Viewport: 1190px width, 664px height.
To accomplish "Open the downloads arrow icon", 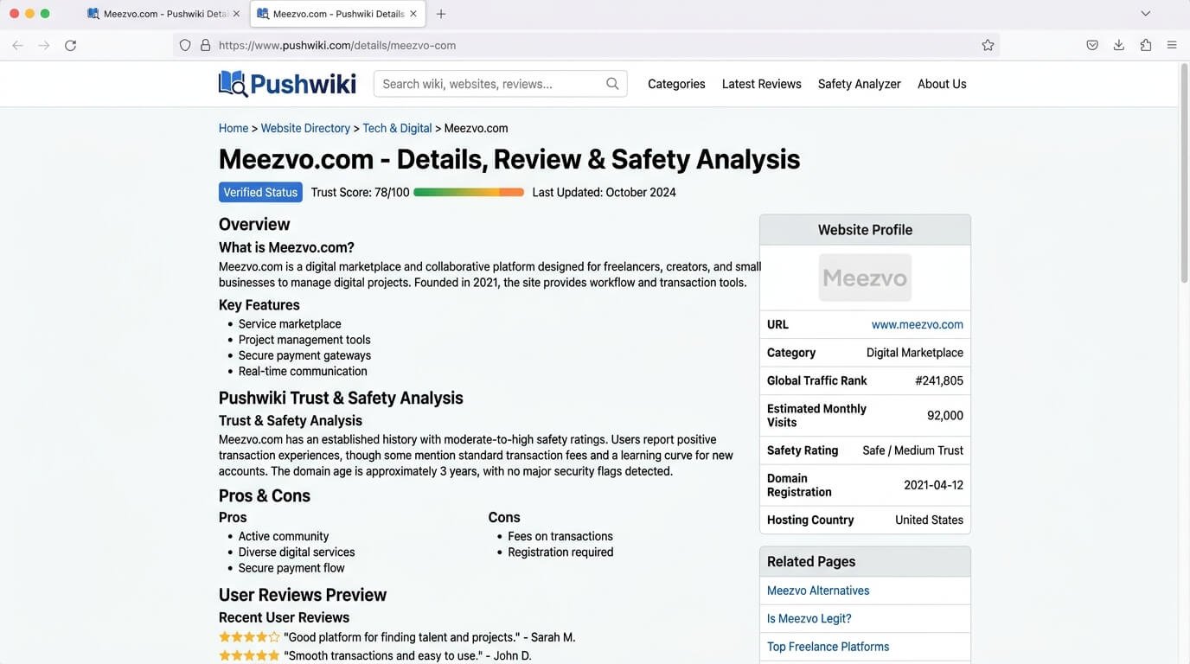I will [1119, 45].
